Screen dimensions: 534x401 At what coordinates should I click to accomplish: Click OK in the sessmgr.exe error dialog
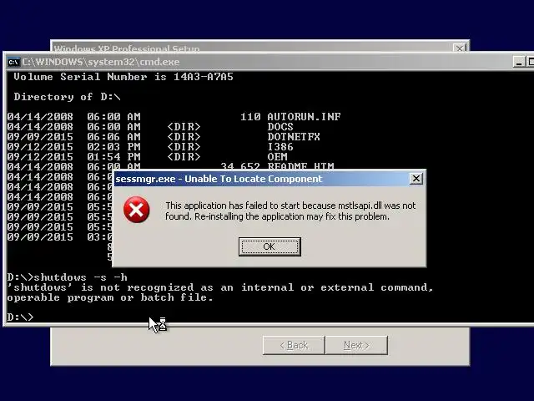(270, 246)
